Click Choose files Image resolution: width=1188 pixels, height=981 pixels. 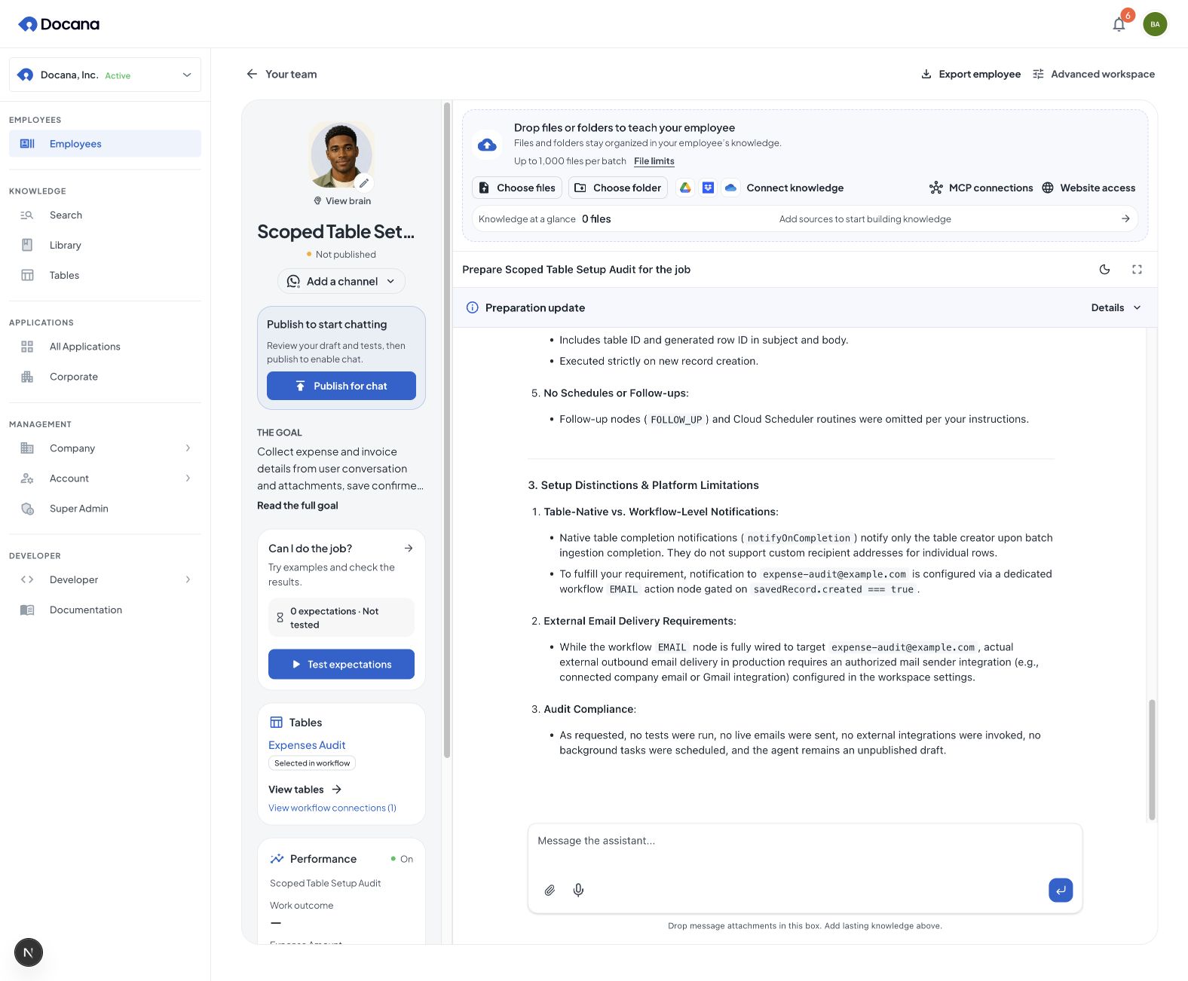(x=517, y=188)
